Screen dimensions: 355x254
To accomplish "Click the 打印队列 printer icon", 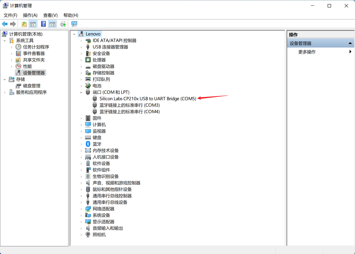I will (x=88, y=79).
